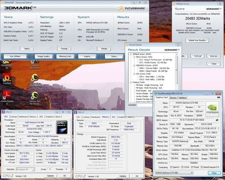Open Caches tab in CPU-Z processor window
225x180 pixels.
[14, 117]
